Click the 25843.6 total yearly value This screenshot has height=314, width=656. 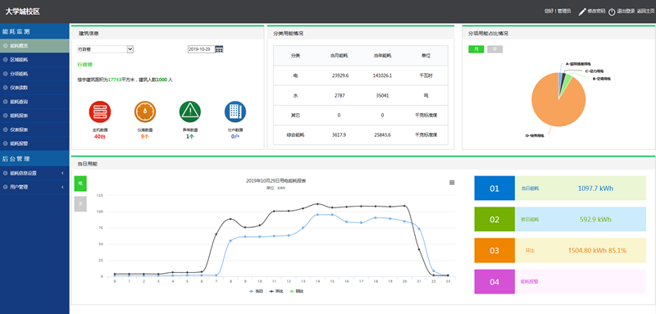[x=382, y=135]
